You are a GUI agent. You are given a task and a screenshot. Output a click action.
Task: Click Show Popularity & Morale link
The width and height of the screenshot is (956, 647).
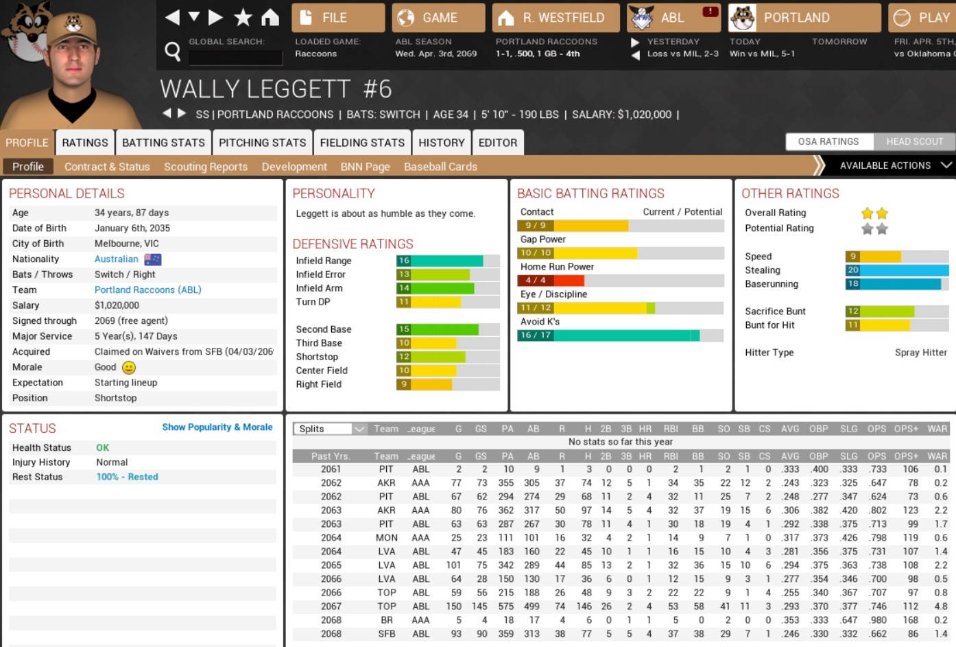(x=217, y=427)
